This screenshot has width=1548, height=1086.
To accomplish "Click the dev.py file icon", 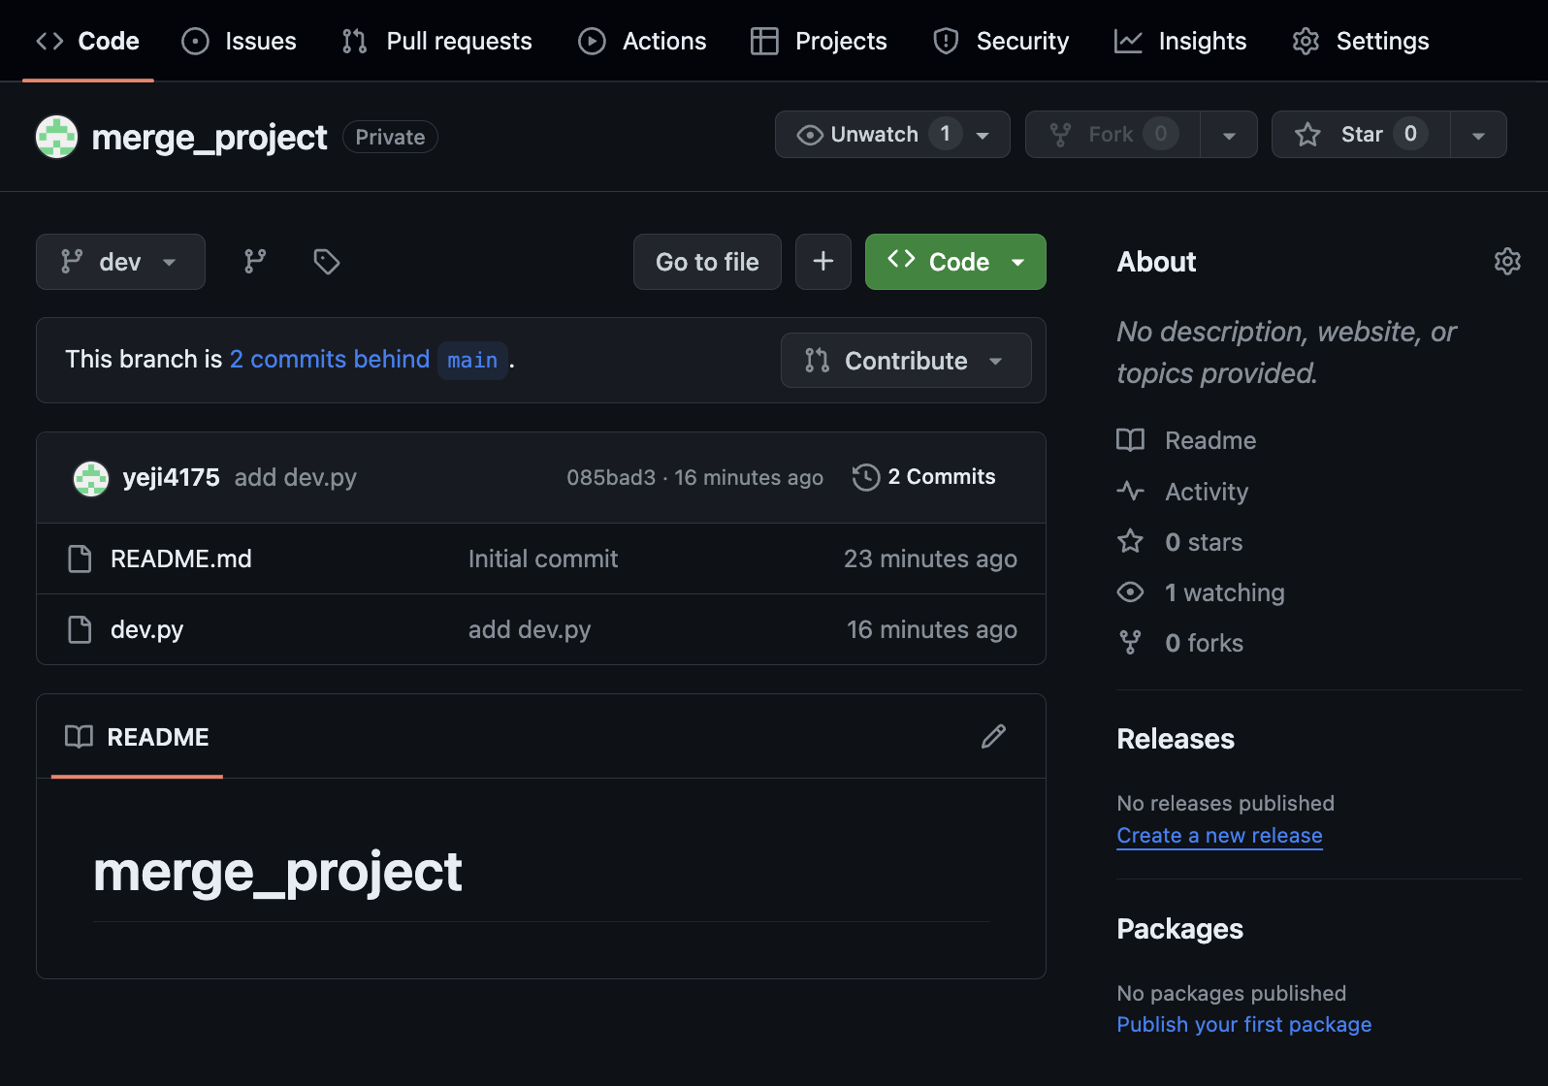I will coord(80,629).
